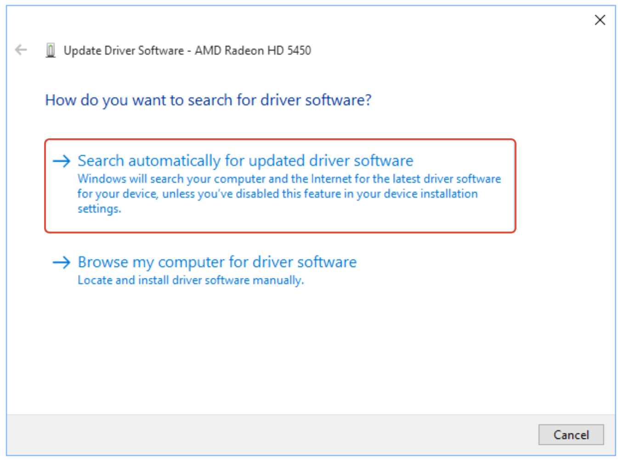
Task: Click the back arrow in the dialog header
Action: (x=21, y=50)
